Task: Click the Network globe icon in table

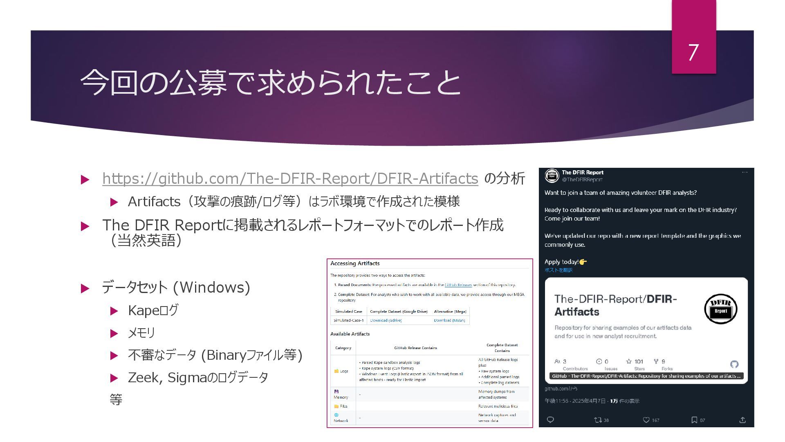Action: click(x=336, y=415)
